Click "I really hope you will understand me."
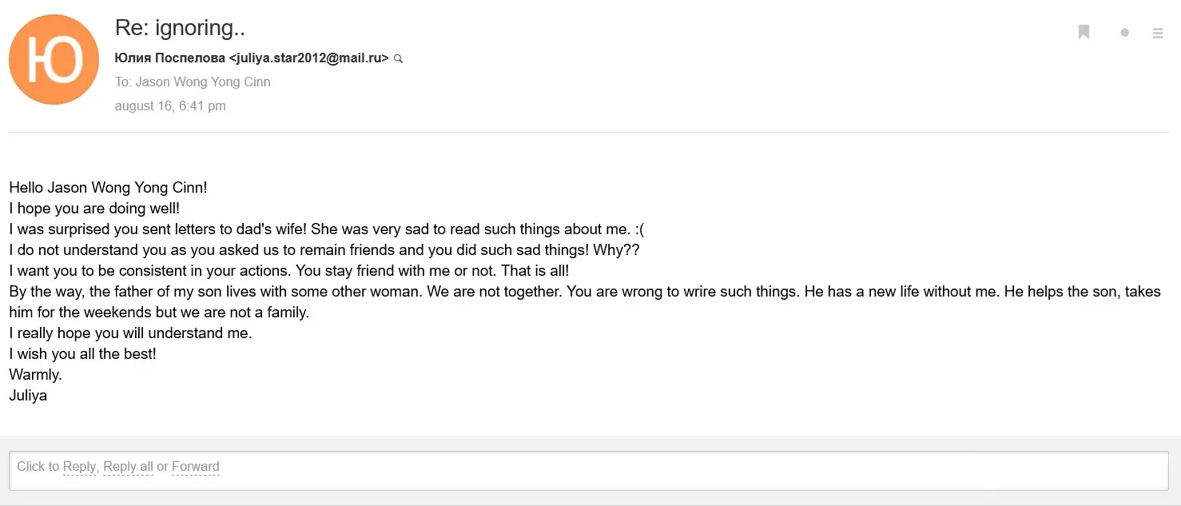Screen dimensions: 1181x506 pyautogui.click(x=130, y=333)
